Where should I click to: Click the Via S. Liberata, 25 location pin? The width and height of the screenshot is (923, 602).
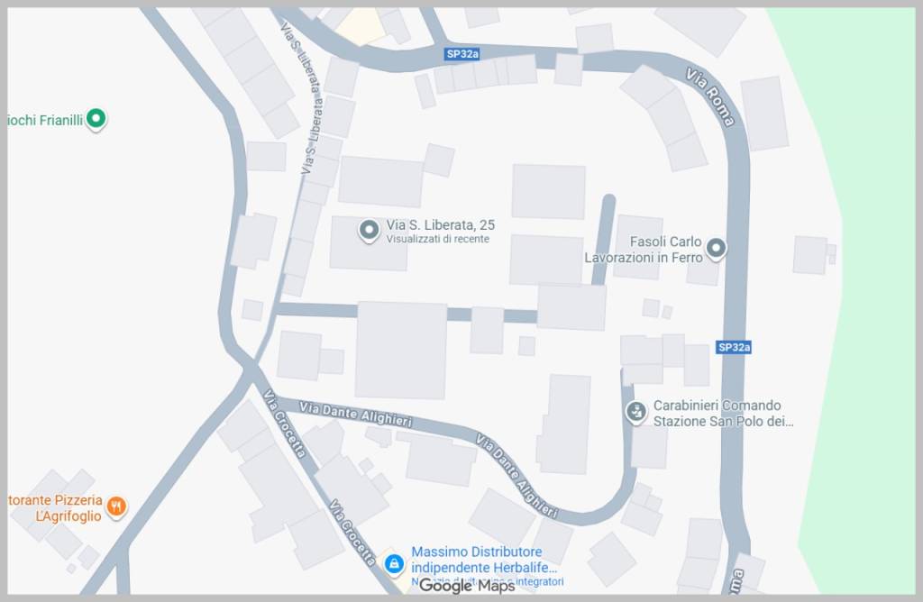(369, 231)
